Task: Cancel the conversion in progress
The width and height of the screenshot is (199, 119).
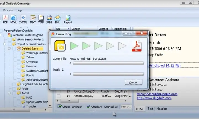Action: pyautogui.click(x=133, y=82)
